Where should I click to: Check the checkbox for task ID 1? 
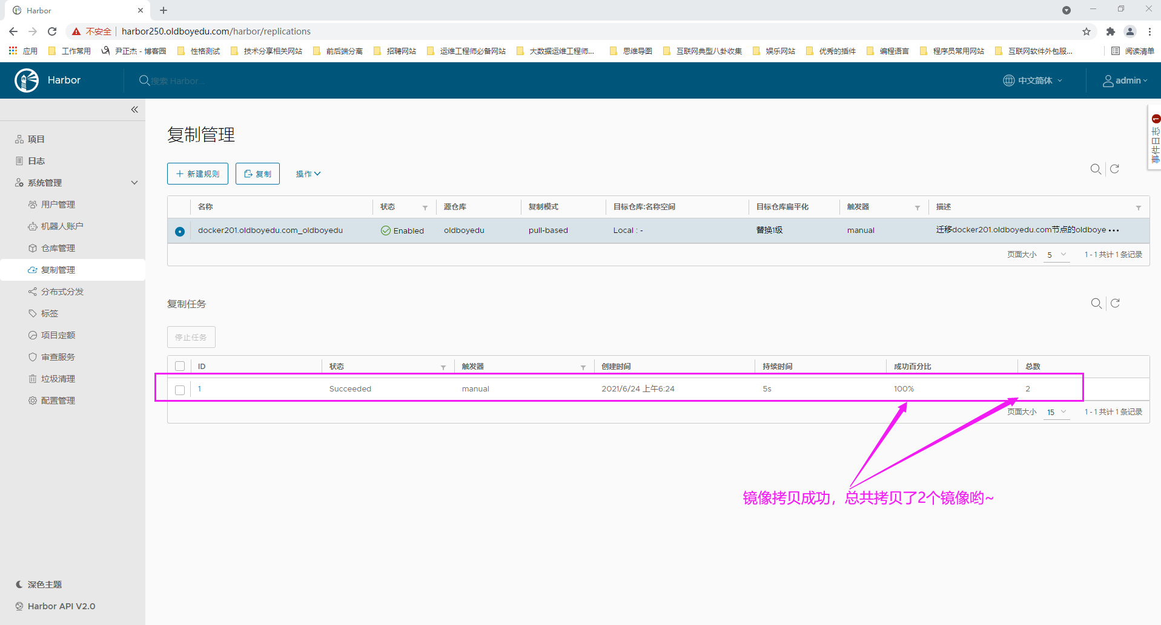(x=180, y=390)
